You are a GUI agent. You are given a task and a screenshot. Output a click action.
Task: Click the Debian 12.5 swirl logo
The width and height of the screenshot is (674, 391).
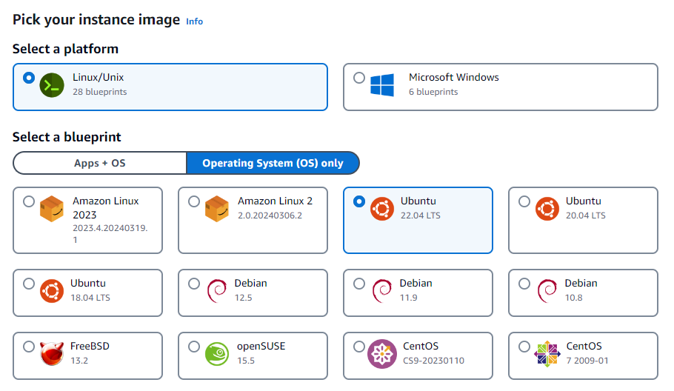(x=217, y=291)
